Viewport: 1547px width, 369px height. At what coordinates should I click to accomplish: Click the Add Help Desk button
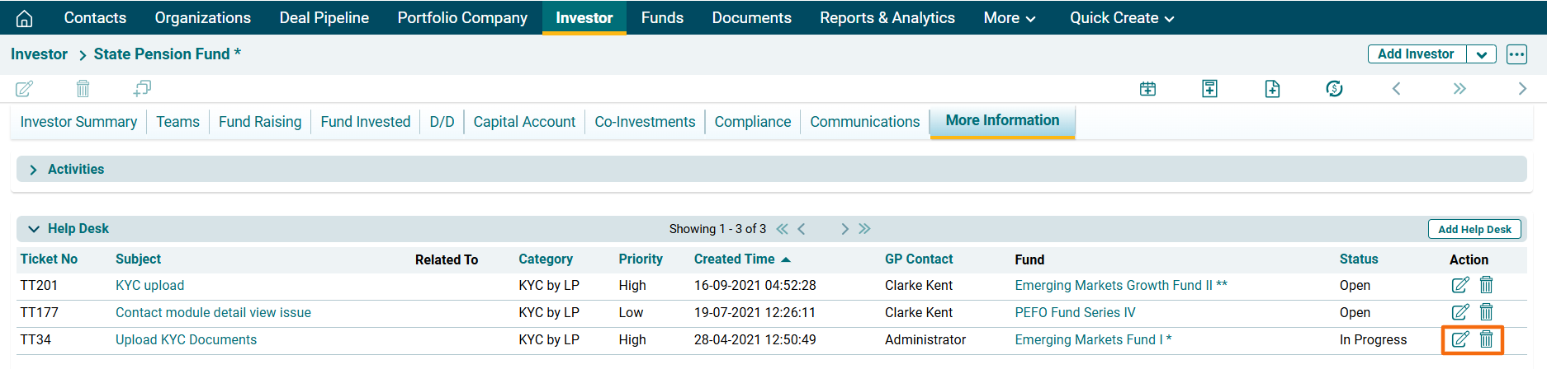pos(1474,229)
